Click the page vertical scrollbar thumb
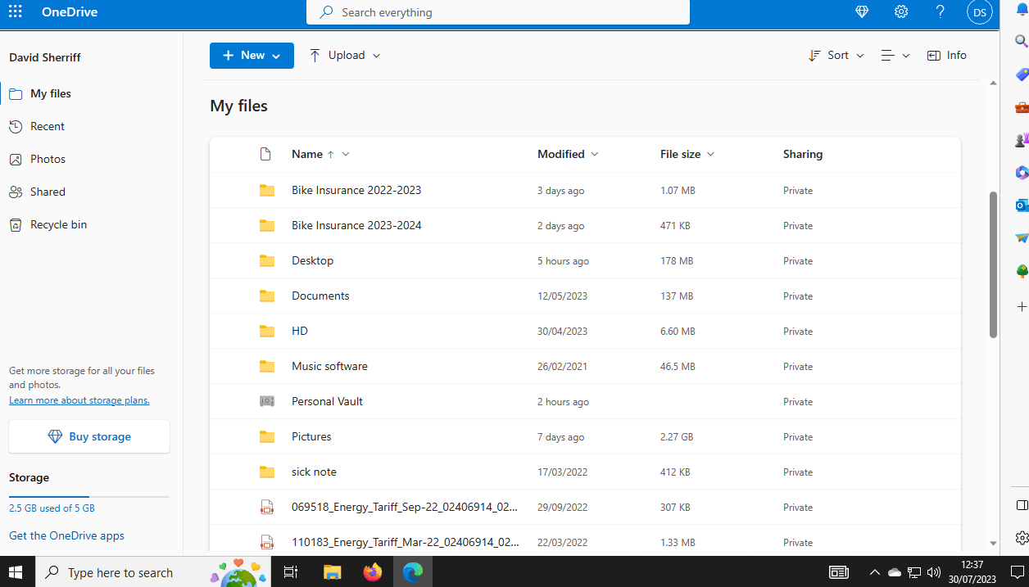 (x=993, y=264)
